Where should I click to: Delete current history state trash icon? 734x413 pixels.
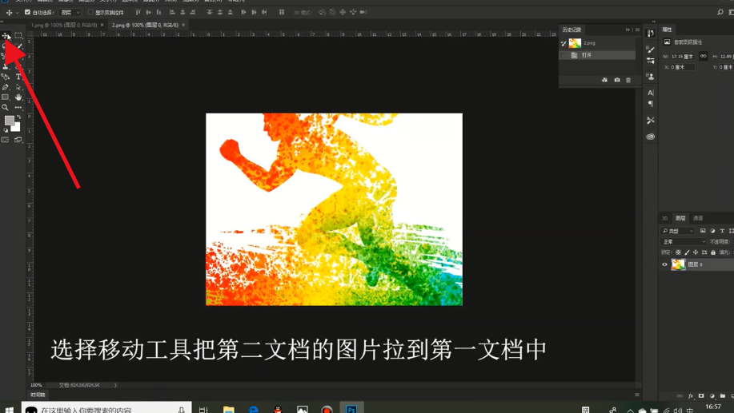coord(628,80)
